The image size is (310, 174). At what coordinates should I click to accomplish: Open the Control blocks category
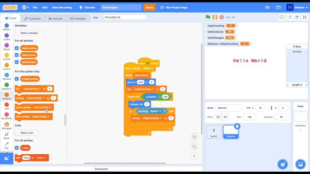[6, 67]
